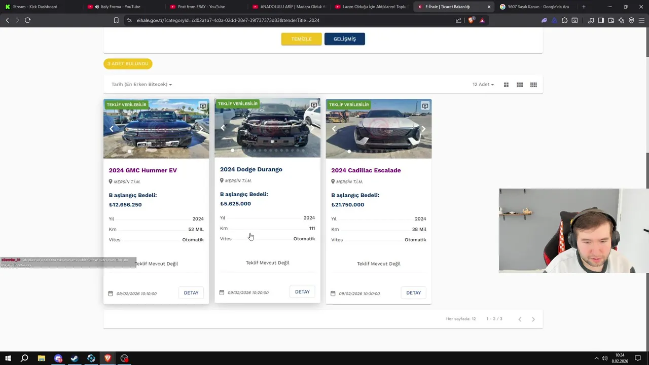The width and height of the screenshot is (649, 365).
Task: Bookmark this page icon
Action: [116, 20]
